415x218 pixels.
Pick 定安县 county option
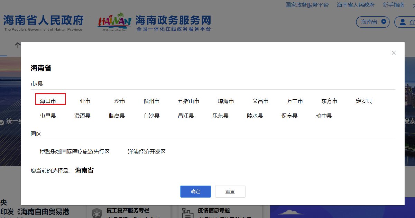point(364,101)
